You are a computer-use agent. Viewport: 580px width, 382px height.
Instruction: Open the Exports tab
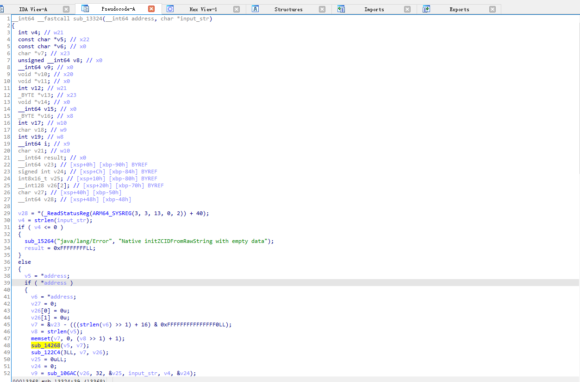coord(459,9)
